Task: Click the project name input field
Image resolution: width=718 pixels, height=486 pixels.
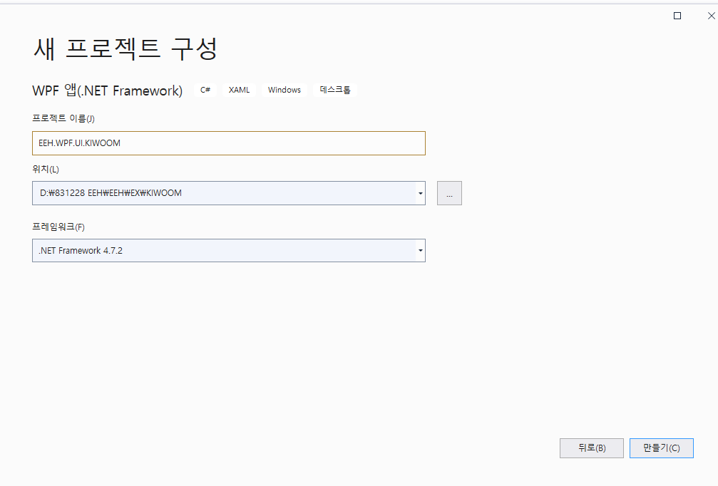Action: (x=228, y=143)
